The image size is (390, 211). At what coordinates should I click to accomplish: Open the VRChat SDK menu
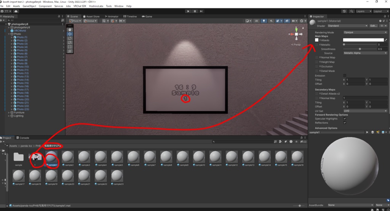[80, 6]
